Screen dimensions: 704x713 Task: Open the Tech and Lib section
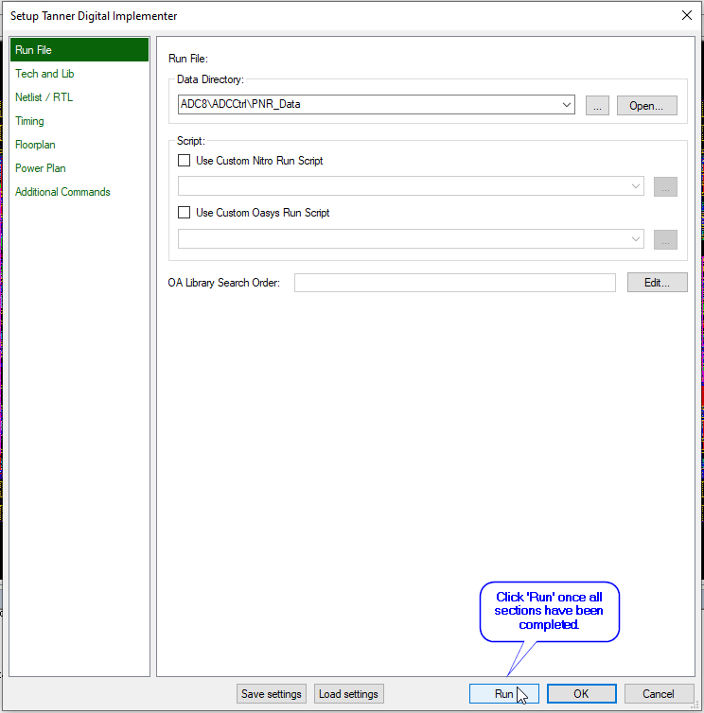[x=44, y=74]
